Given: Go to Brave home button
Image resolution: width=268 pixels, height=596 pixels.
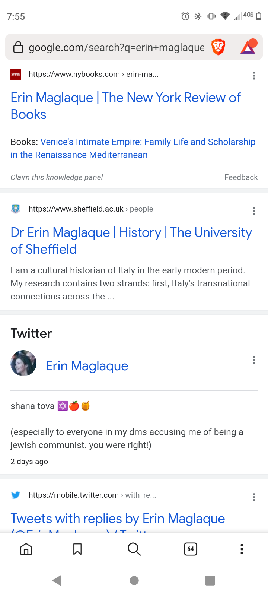Looking at the screenshot, I should pos(26,549).
